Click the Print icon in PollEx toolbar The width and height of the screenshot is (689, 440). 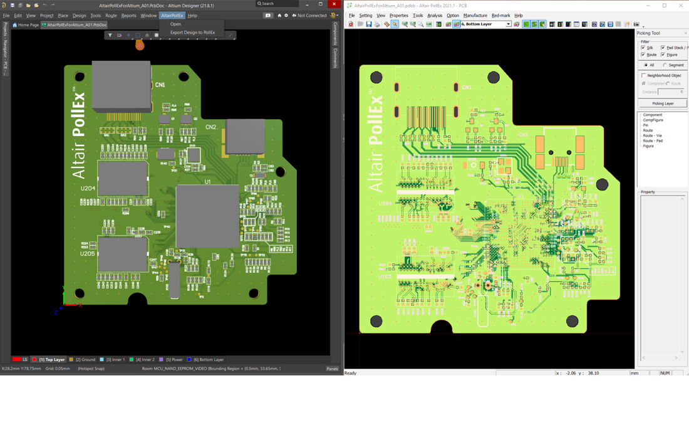click(376, 24)
